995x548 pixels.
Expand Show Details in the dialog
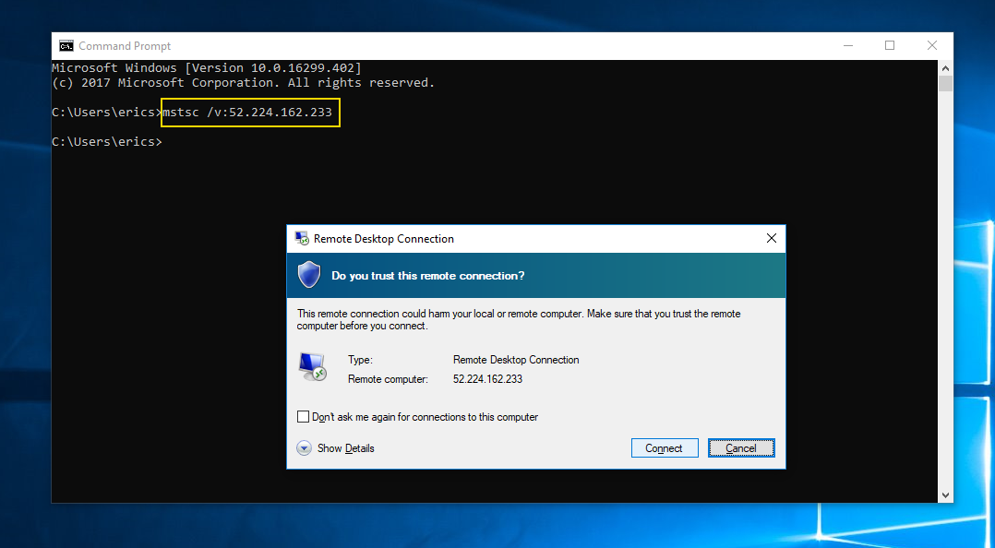point(305,448)
